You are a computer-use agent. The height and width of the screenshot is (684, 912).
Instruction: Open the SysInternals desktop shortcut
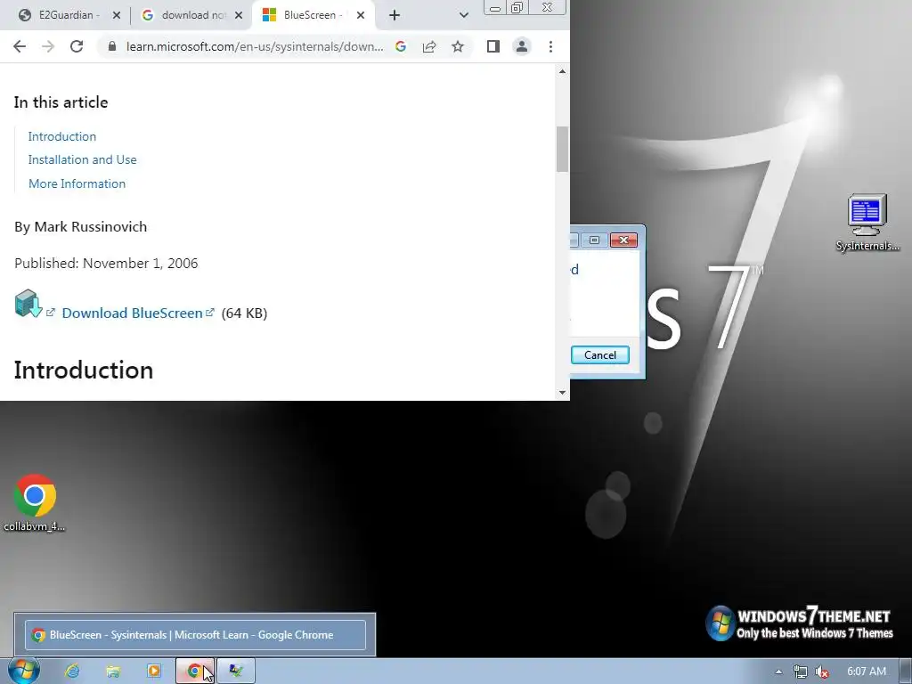(867, 223)
